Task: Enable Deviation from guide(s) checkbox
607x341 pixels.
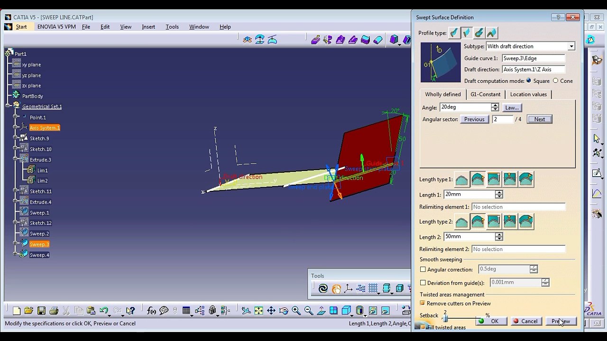Action: point(423,283)
